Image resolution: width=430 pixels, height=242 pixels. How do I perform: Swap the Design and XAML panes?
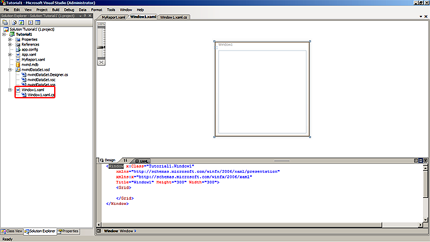coord(125,161)
